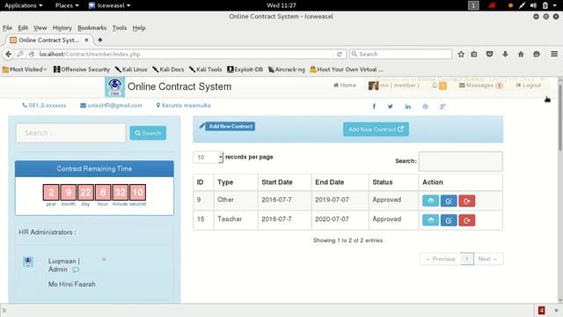Go to browser home icon
The height and width of the screenshot is (317, 563).
pyautogui.click(x=521, y=55)
